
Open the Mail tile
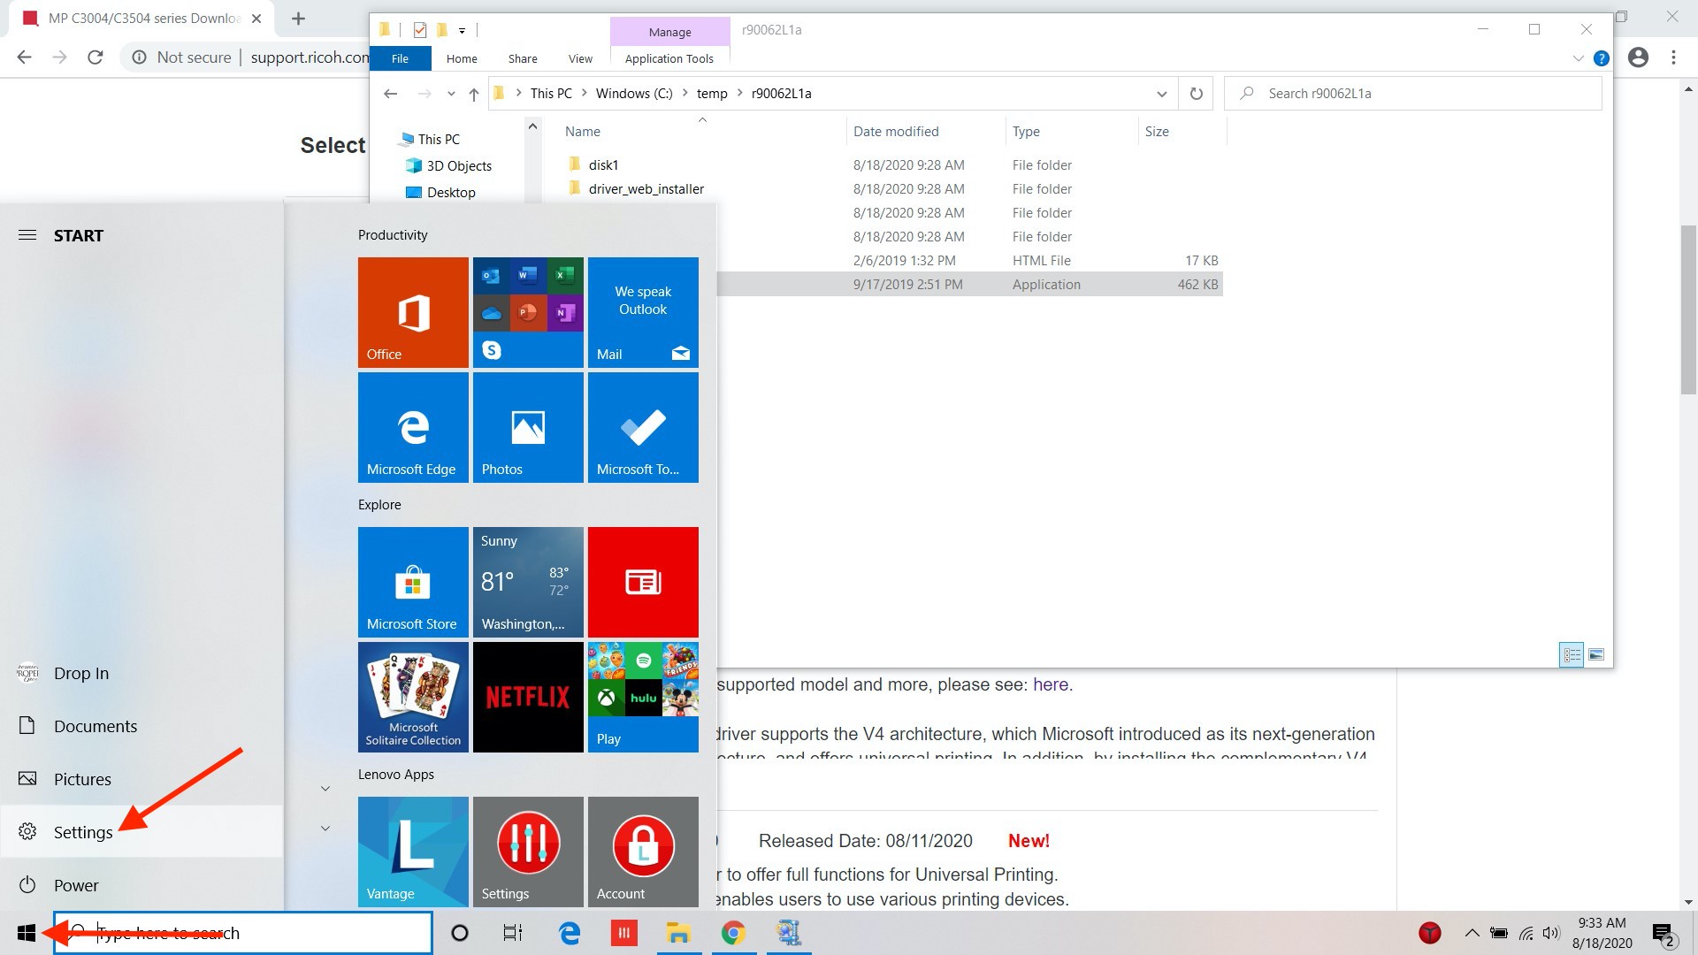point(643,312)
